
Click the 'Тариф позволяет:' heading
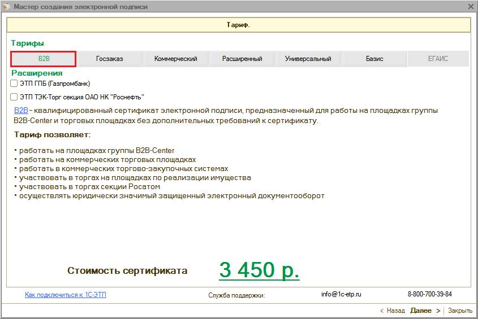click(x=53, y=135)
